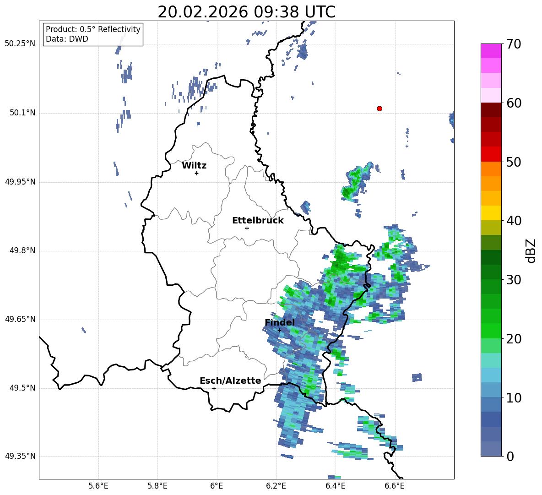Click the 49.65°N latitude label
This screenshot has height=495, width=542.
20,319
